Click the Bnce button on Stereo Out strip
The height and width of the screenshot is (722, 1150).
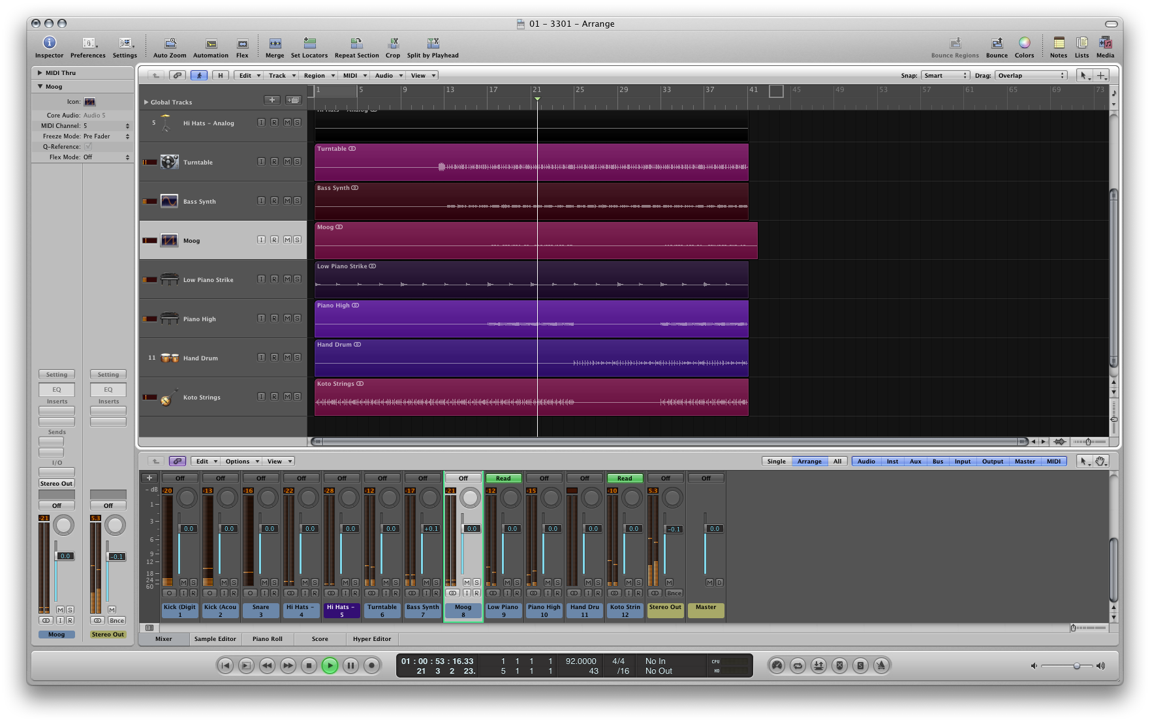click(674, 593)
